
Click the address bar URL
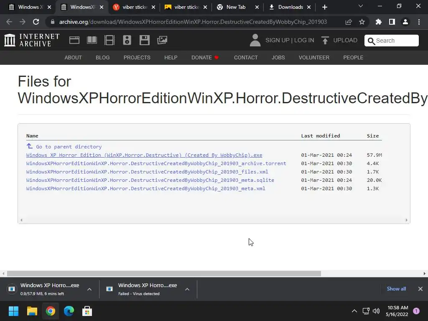pos(193,22)
